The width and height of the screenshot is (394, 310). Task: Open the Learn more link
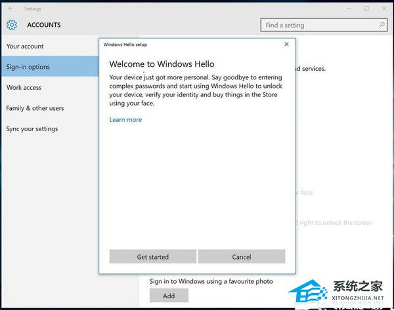click(x=125, y=120)
